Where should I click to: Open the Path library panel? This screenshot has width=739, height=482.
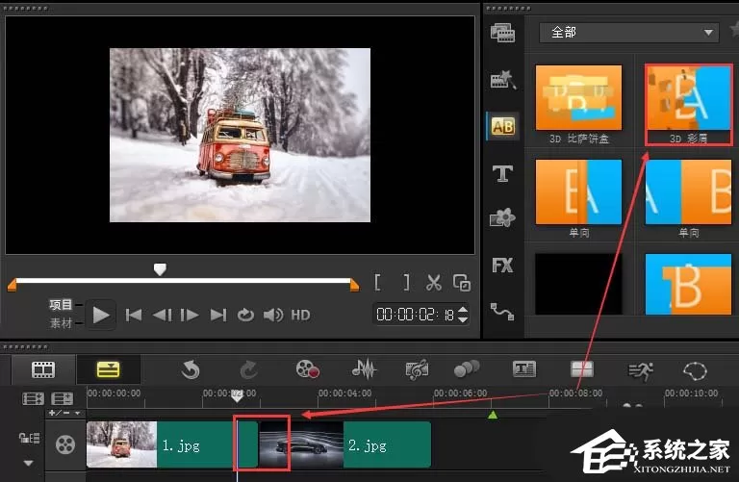(502, 312)
